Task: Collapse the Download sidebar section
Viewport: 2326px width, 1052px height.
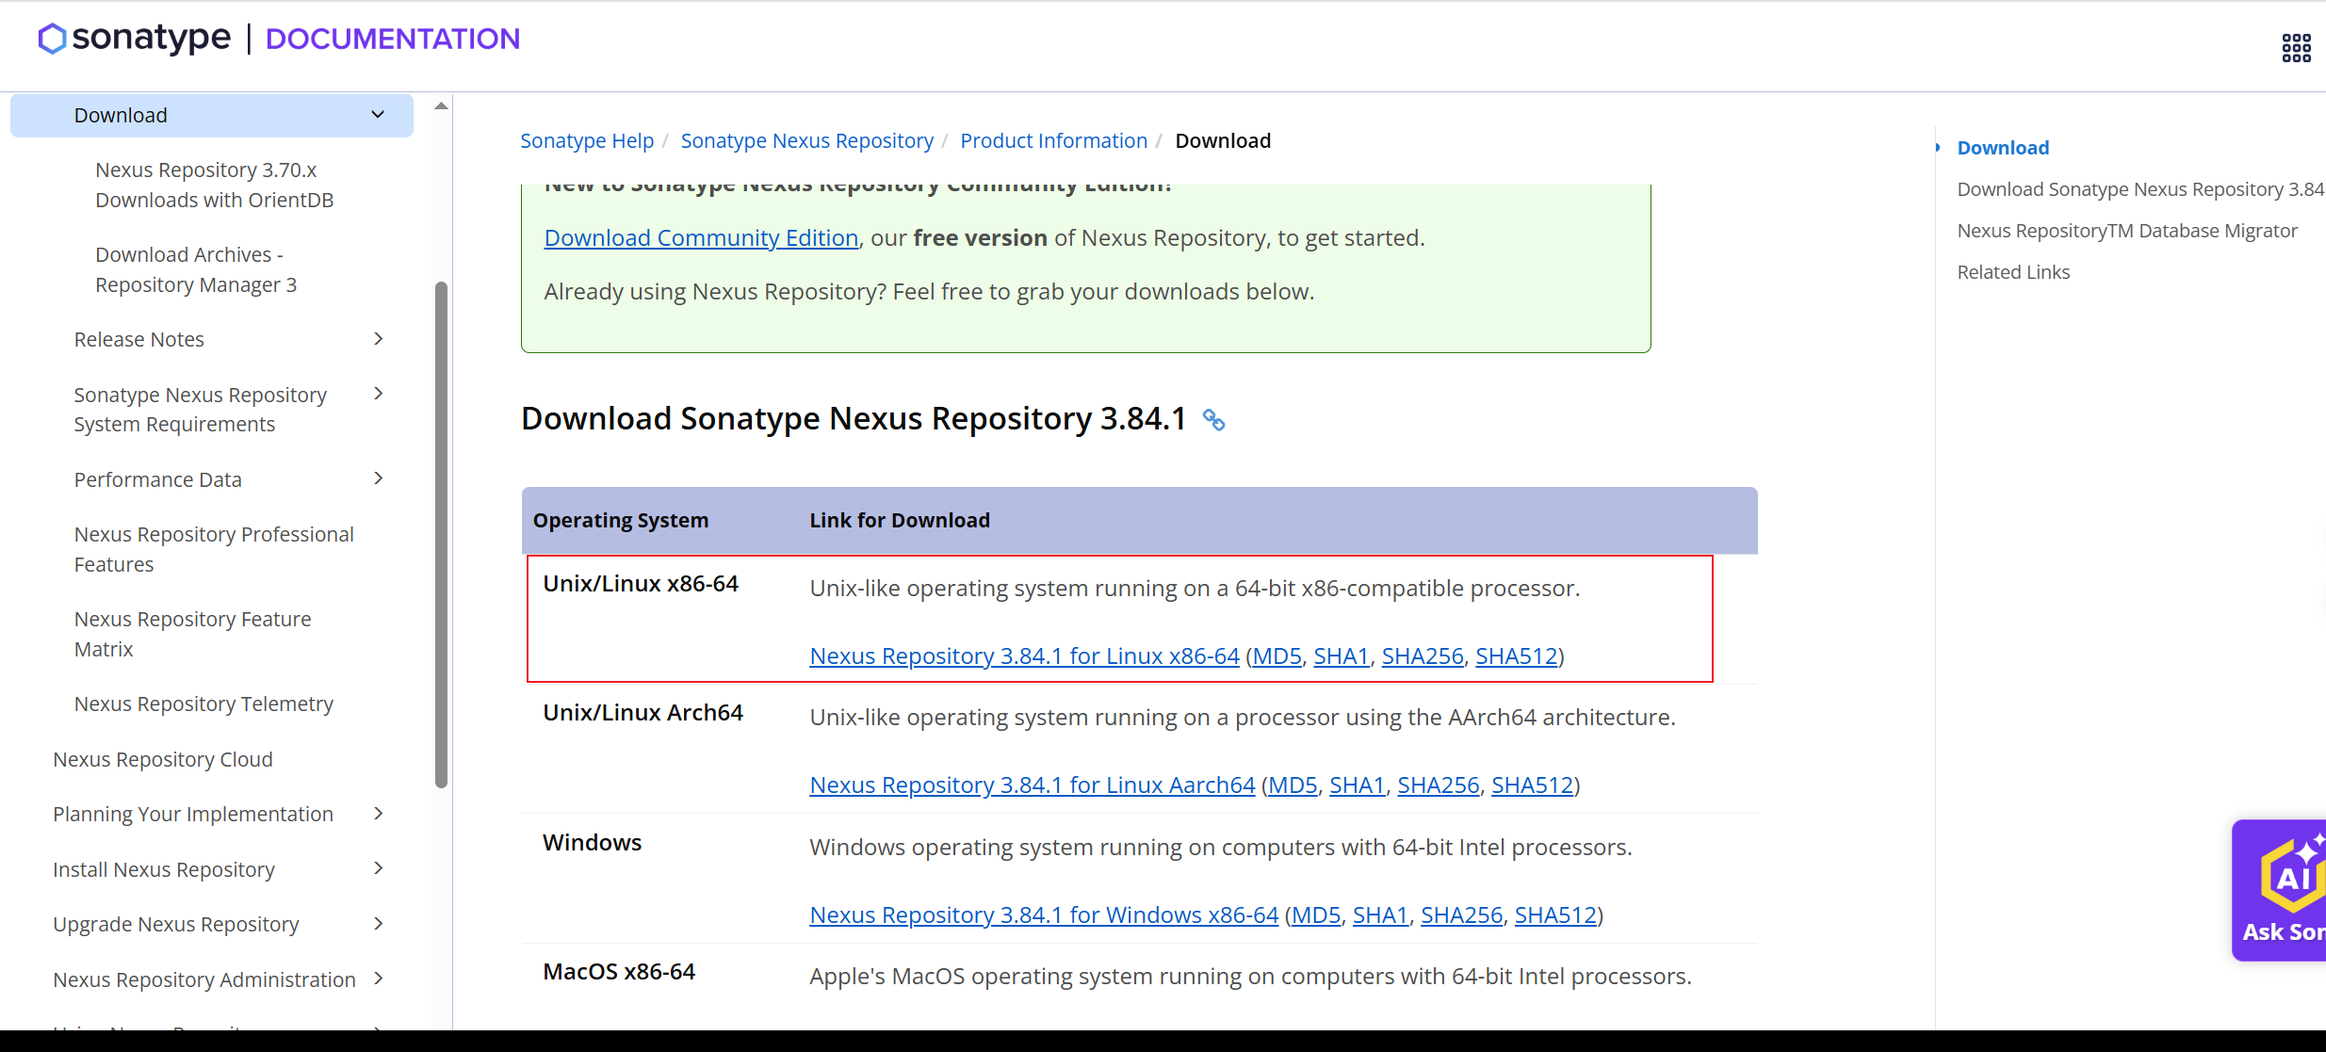Action: (378, 115)
